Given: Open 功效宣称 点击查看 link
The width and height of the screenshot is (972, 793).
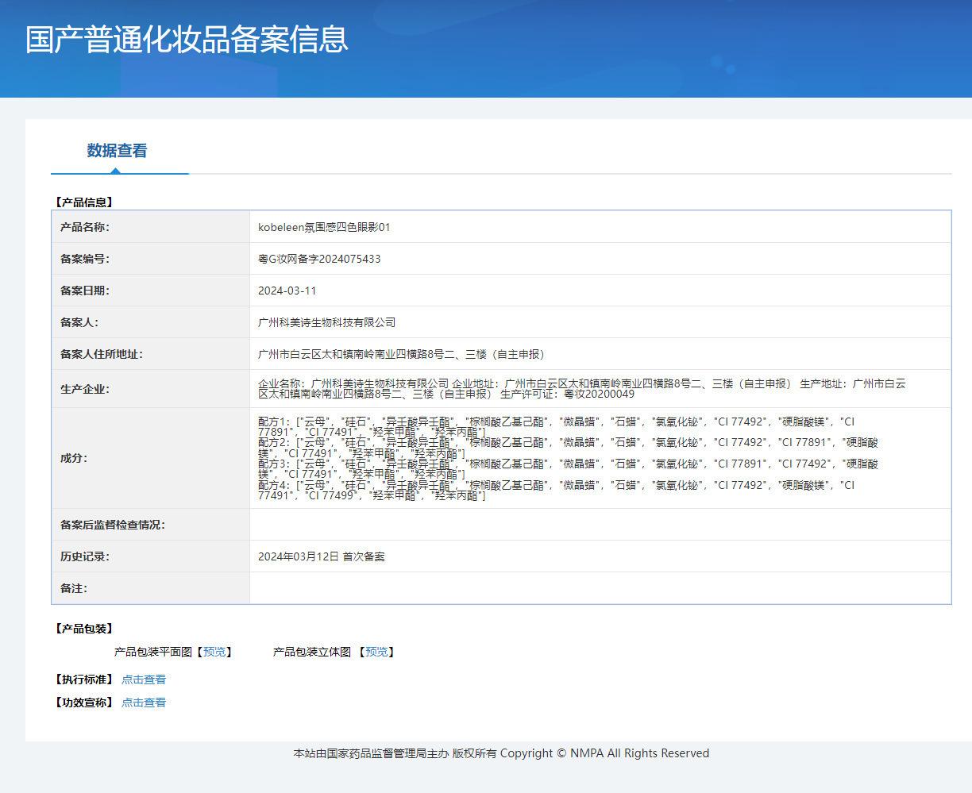Looking at the screenshot, I should tap(144, 703).
